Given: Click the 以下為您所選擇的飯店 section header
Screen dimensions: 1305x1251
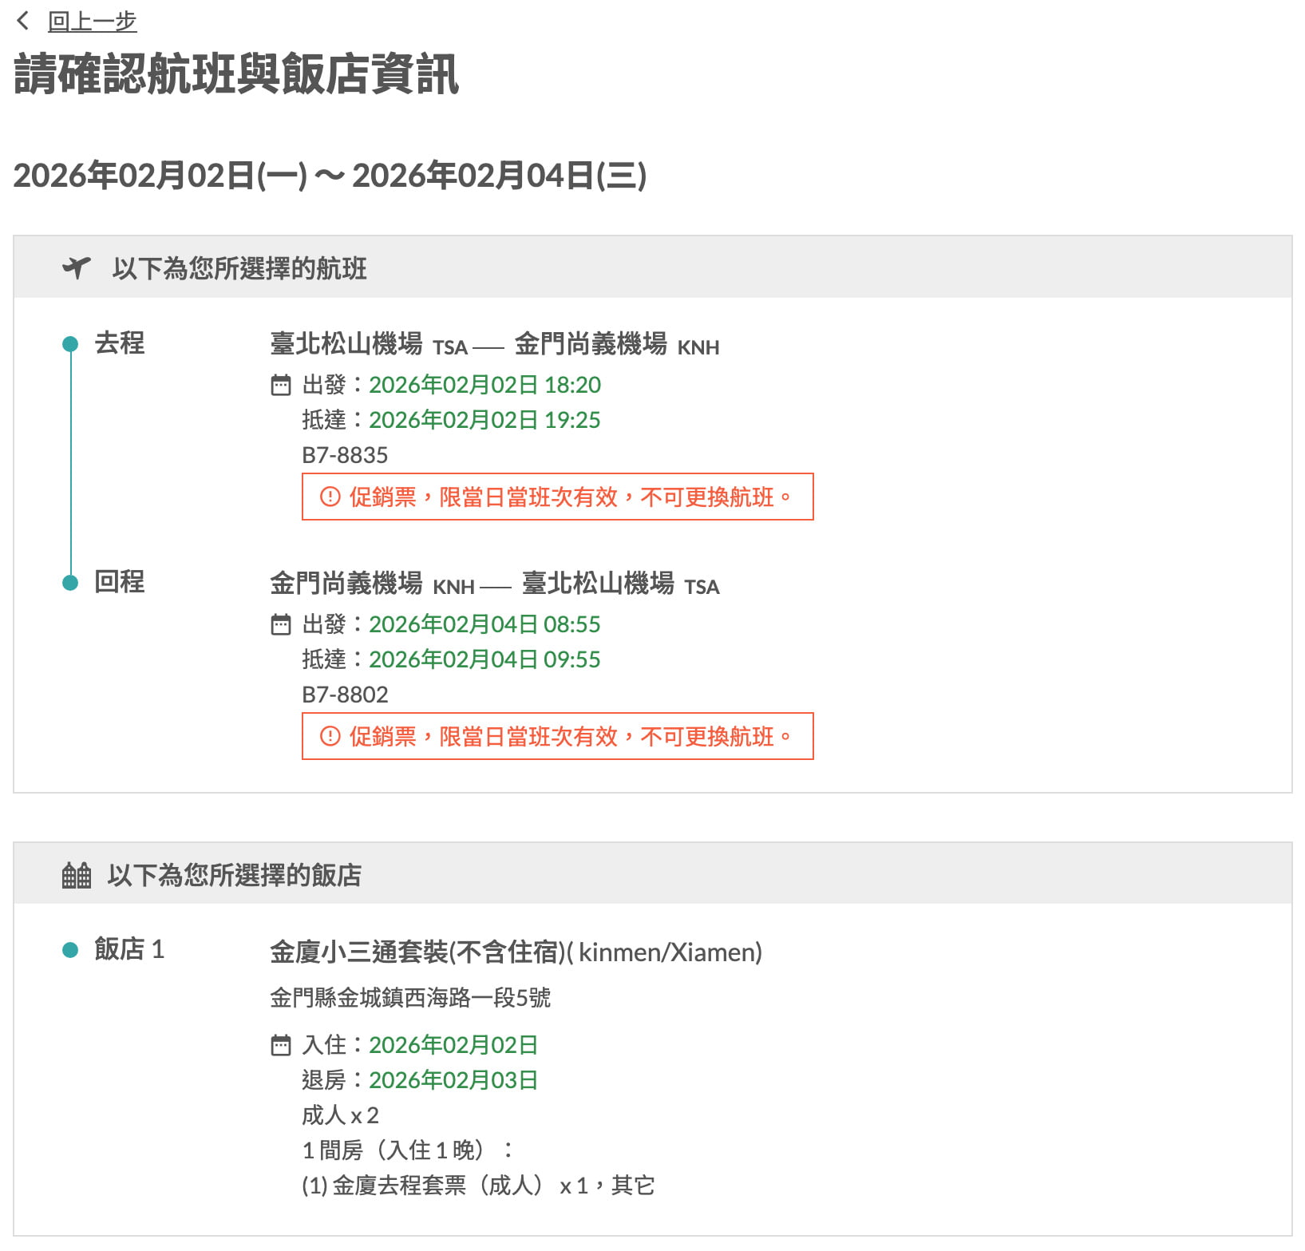Looking at the screenshot, I should pyautogui.click(x=234, y=875).
